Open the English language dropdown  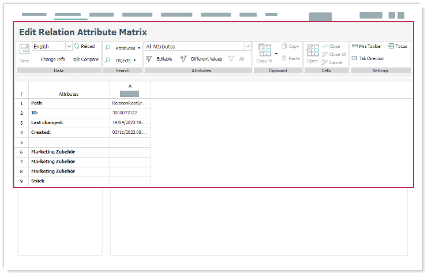click(69, 46)
